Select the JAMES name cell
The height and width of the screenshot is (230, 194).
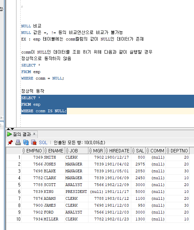54,205
